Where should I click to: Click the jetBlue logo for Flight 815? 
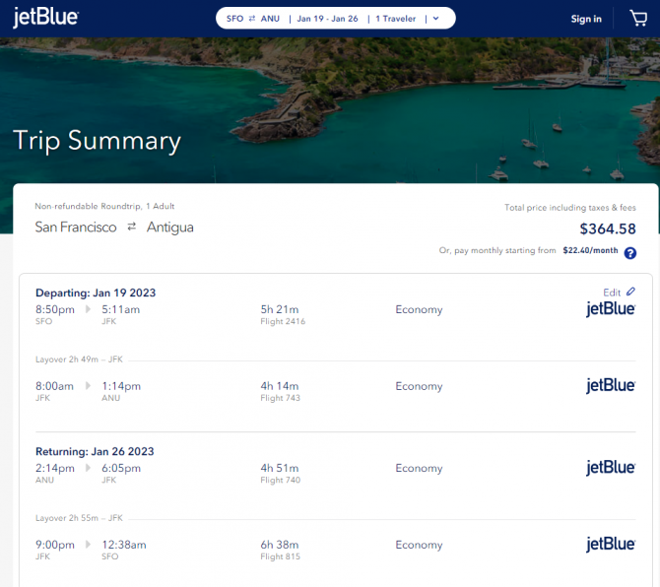coord(611,544)
